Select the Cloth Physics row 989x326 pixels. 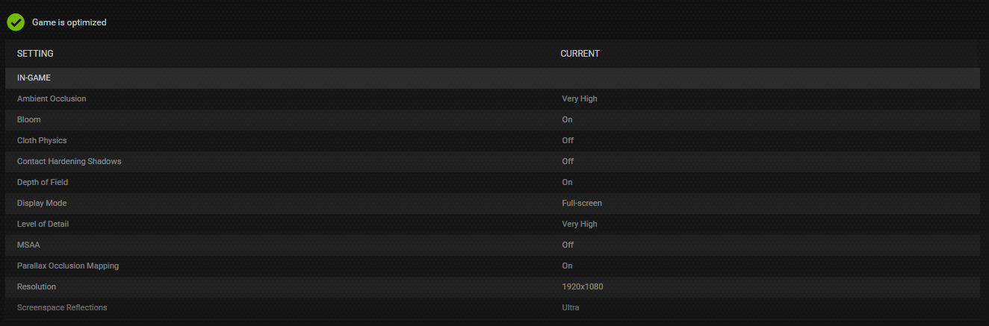(42, 140)
